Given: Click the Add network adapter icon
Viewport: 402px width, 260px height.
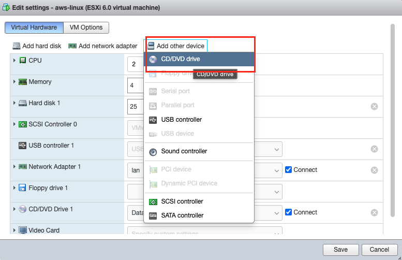Looking at the screenshot, I should [72, 46].
